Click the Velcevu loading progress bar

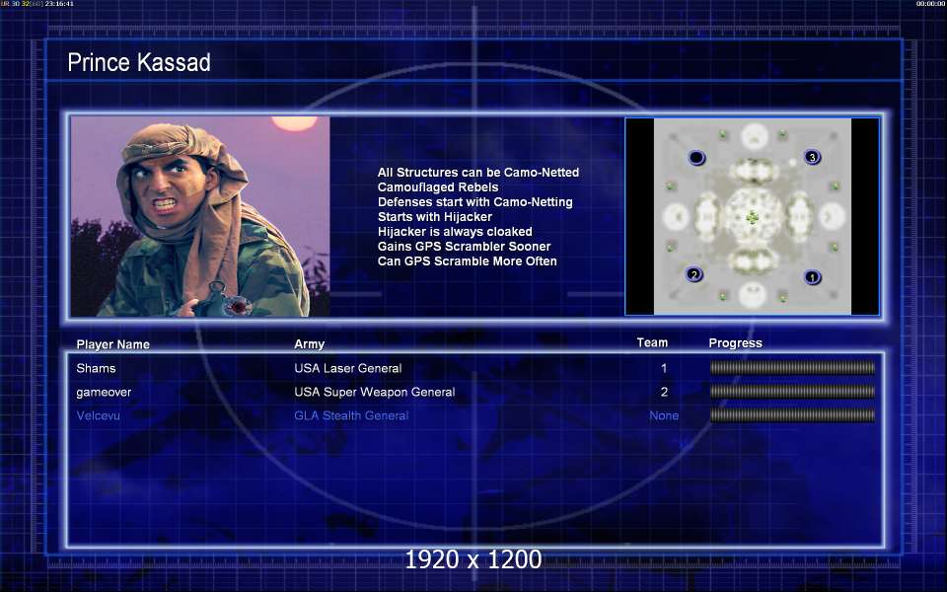pos(792,415)
